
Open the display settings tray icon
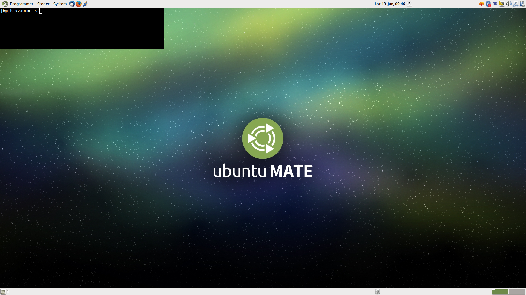point(502,4)
